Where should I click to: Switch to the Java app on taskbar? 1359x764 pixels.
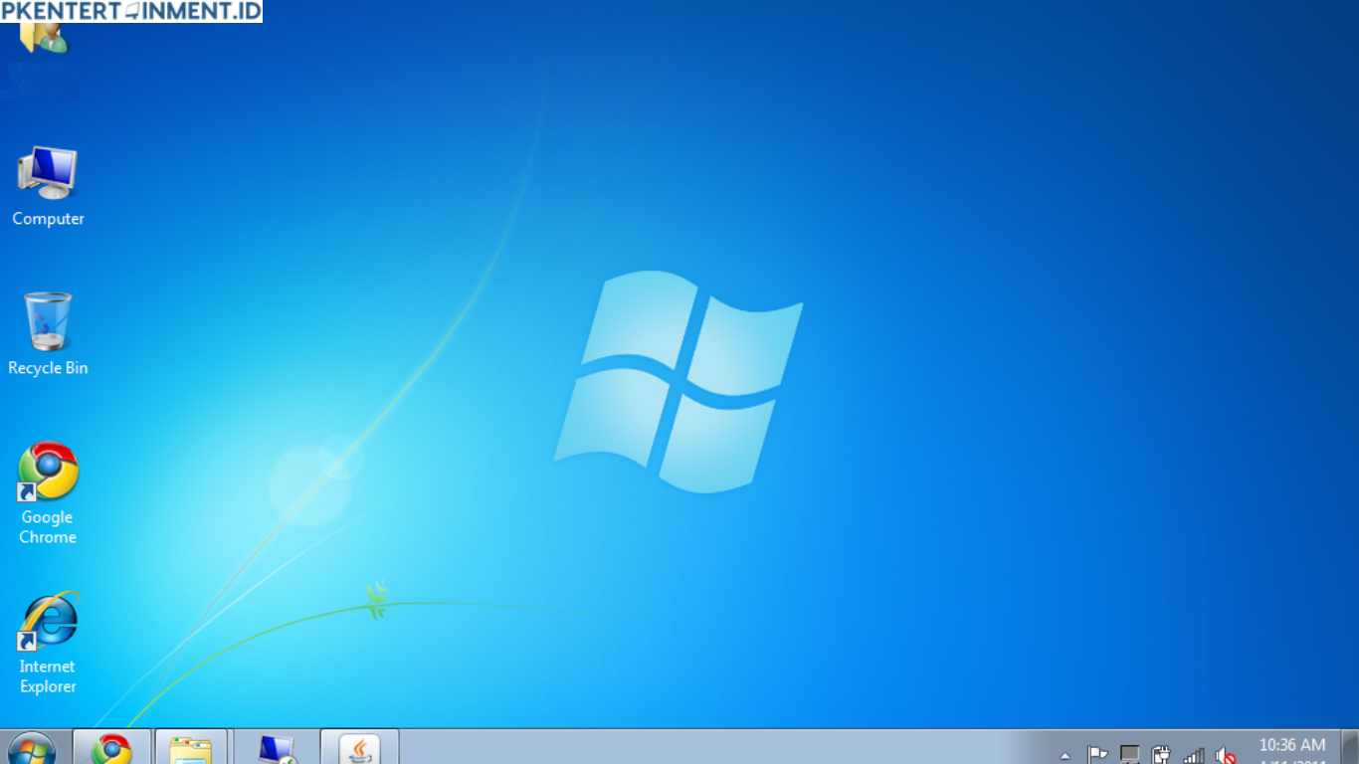359,748
